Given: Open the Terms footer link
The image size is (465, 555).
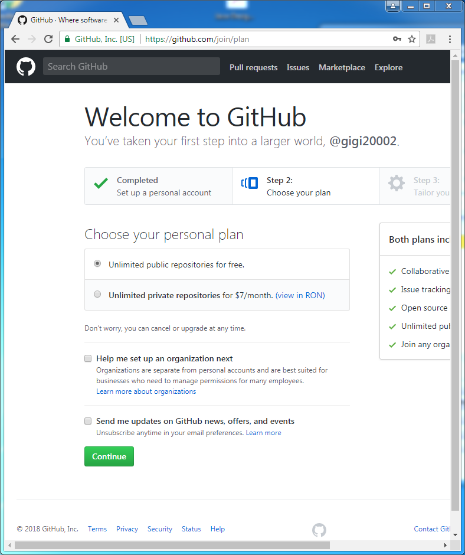Looking at the screenshot, I should 97,529.
